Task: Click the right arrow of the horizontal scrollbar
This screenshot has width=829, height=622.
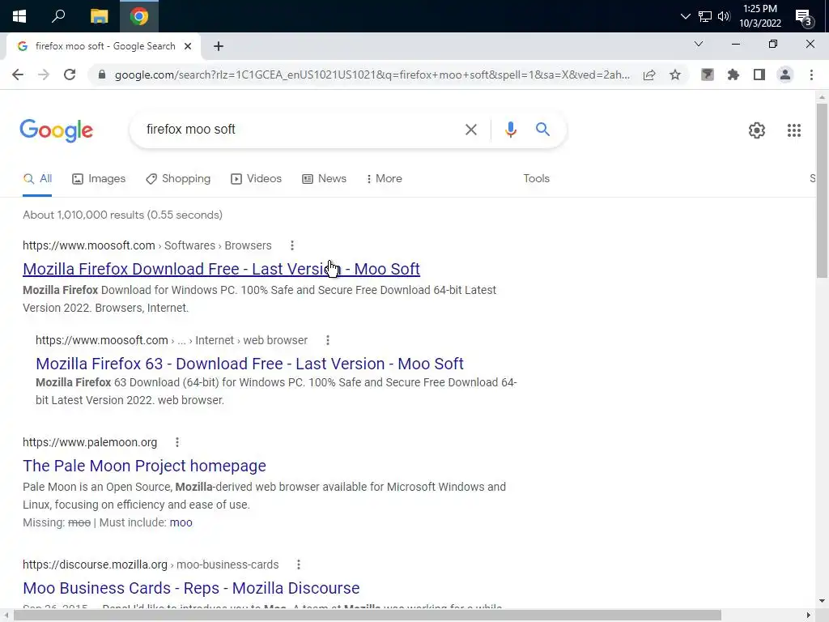Action: coord(809,616)
